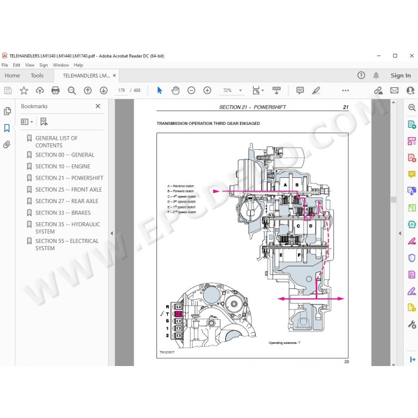Add new bookmark icon

(x=44, y=122)
